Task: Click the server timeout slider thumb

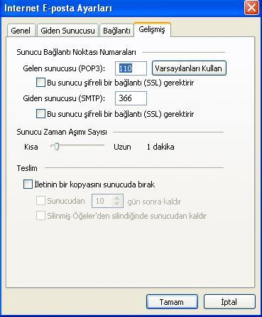Action: click(x=56, y=147)
